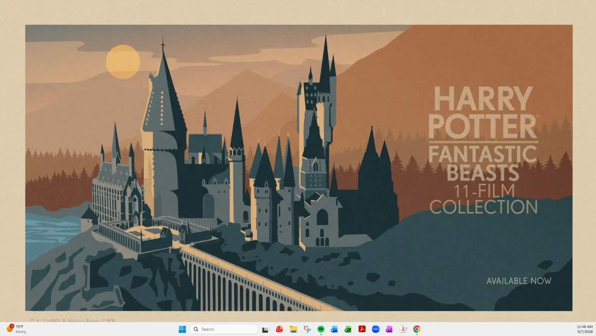Open File Explorer from the taskbar
This screenshot has height=336, width=596.
(x=293, y=329)
